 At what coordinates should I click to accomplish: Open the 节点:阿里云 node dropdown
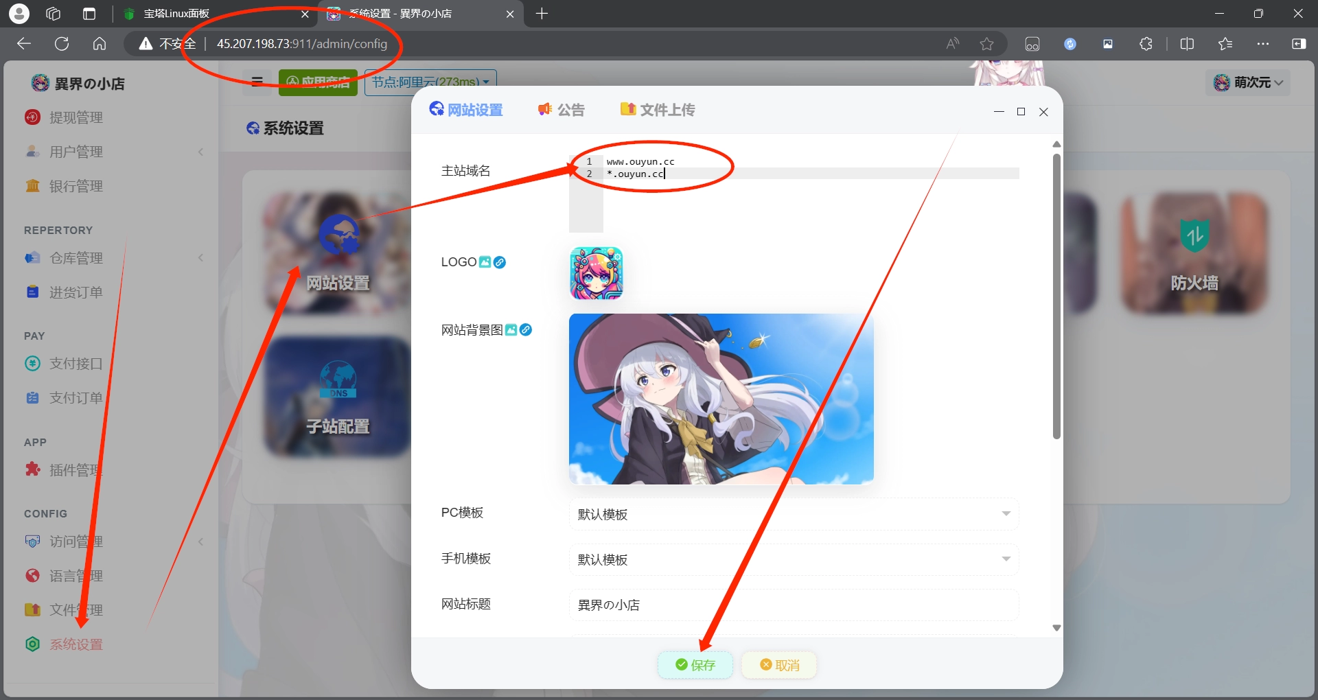430,82
